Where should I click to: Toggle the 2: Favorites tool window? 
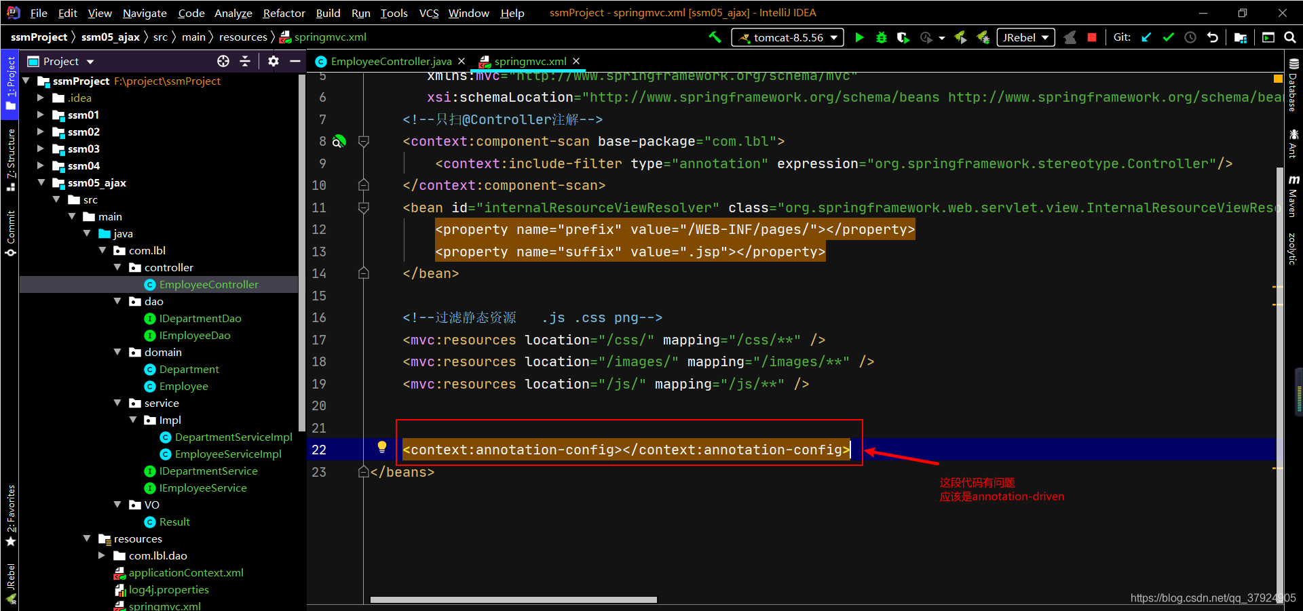coord(10,515)
